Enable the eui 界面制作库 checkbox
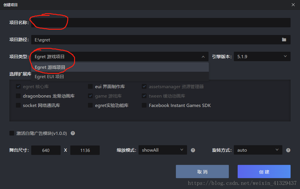The height and width of the screenshot is (189, 300). [90, 86]
